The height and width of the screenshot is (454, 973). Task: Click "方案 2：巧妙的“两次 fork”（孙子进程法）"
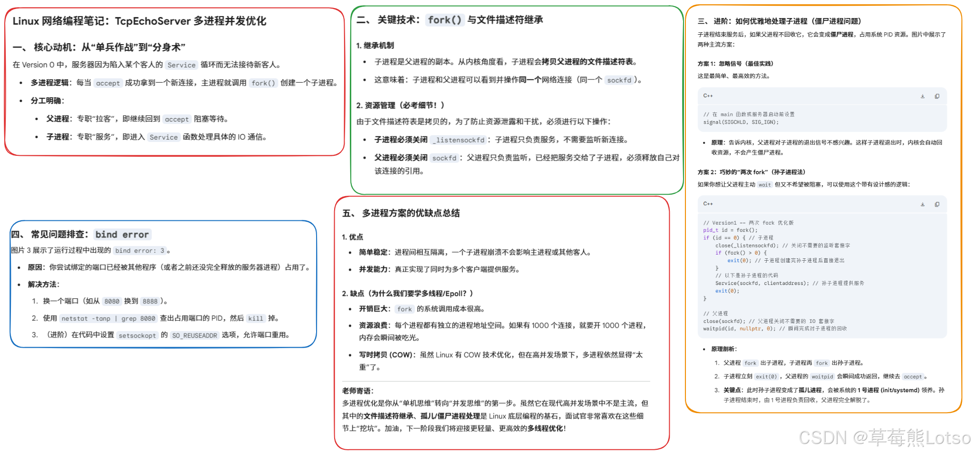pyautogui.click(x=751, y=172)
